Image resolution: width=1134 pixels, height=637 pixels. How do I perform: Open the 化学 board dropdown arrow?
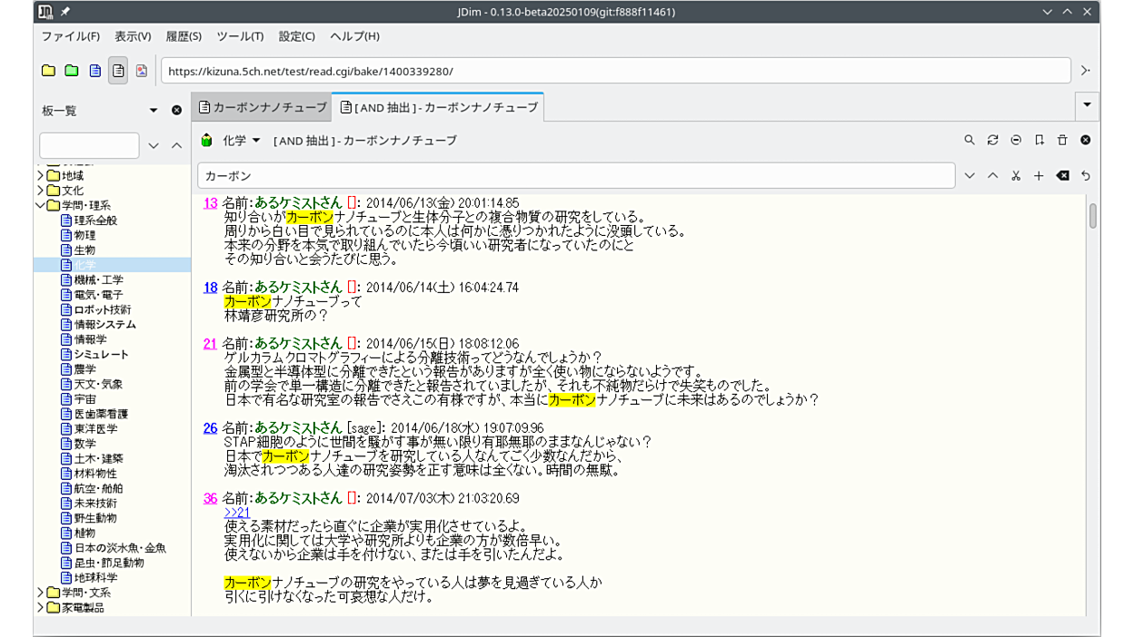click(256, 140)
